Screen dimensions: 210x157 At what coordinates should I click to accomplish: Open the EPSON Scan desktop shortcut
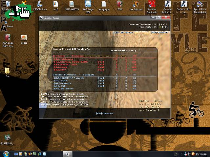40,6
